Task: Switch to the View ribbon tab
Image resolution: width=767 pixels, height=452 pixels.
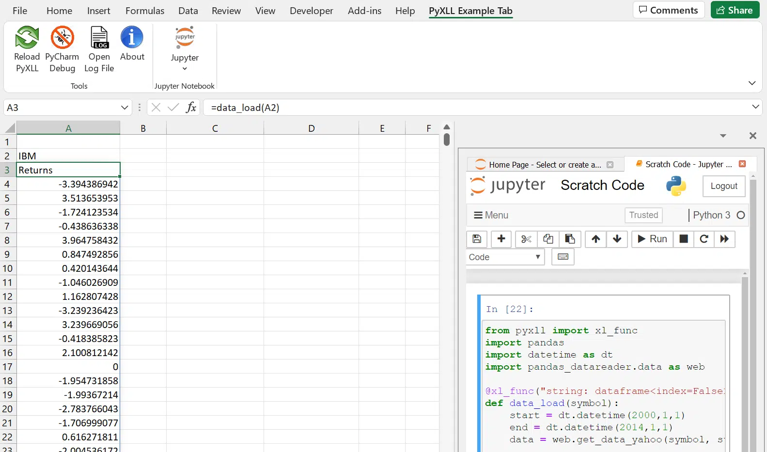Action: [x=266, y=11]
